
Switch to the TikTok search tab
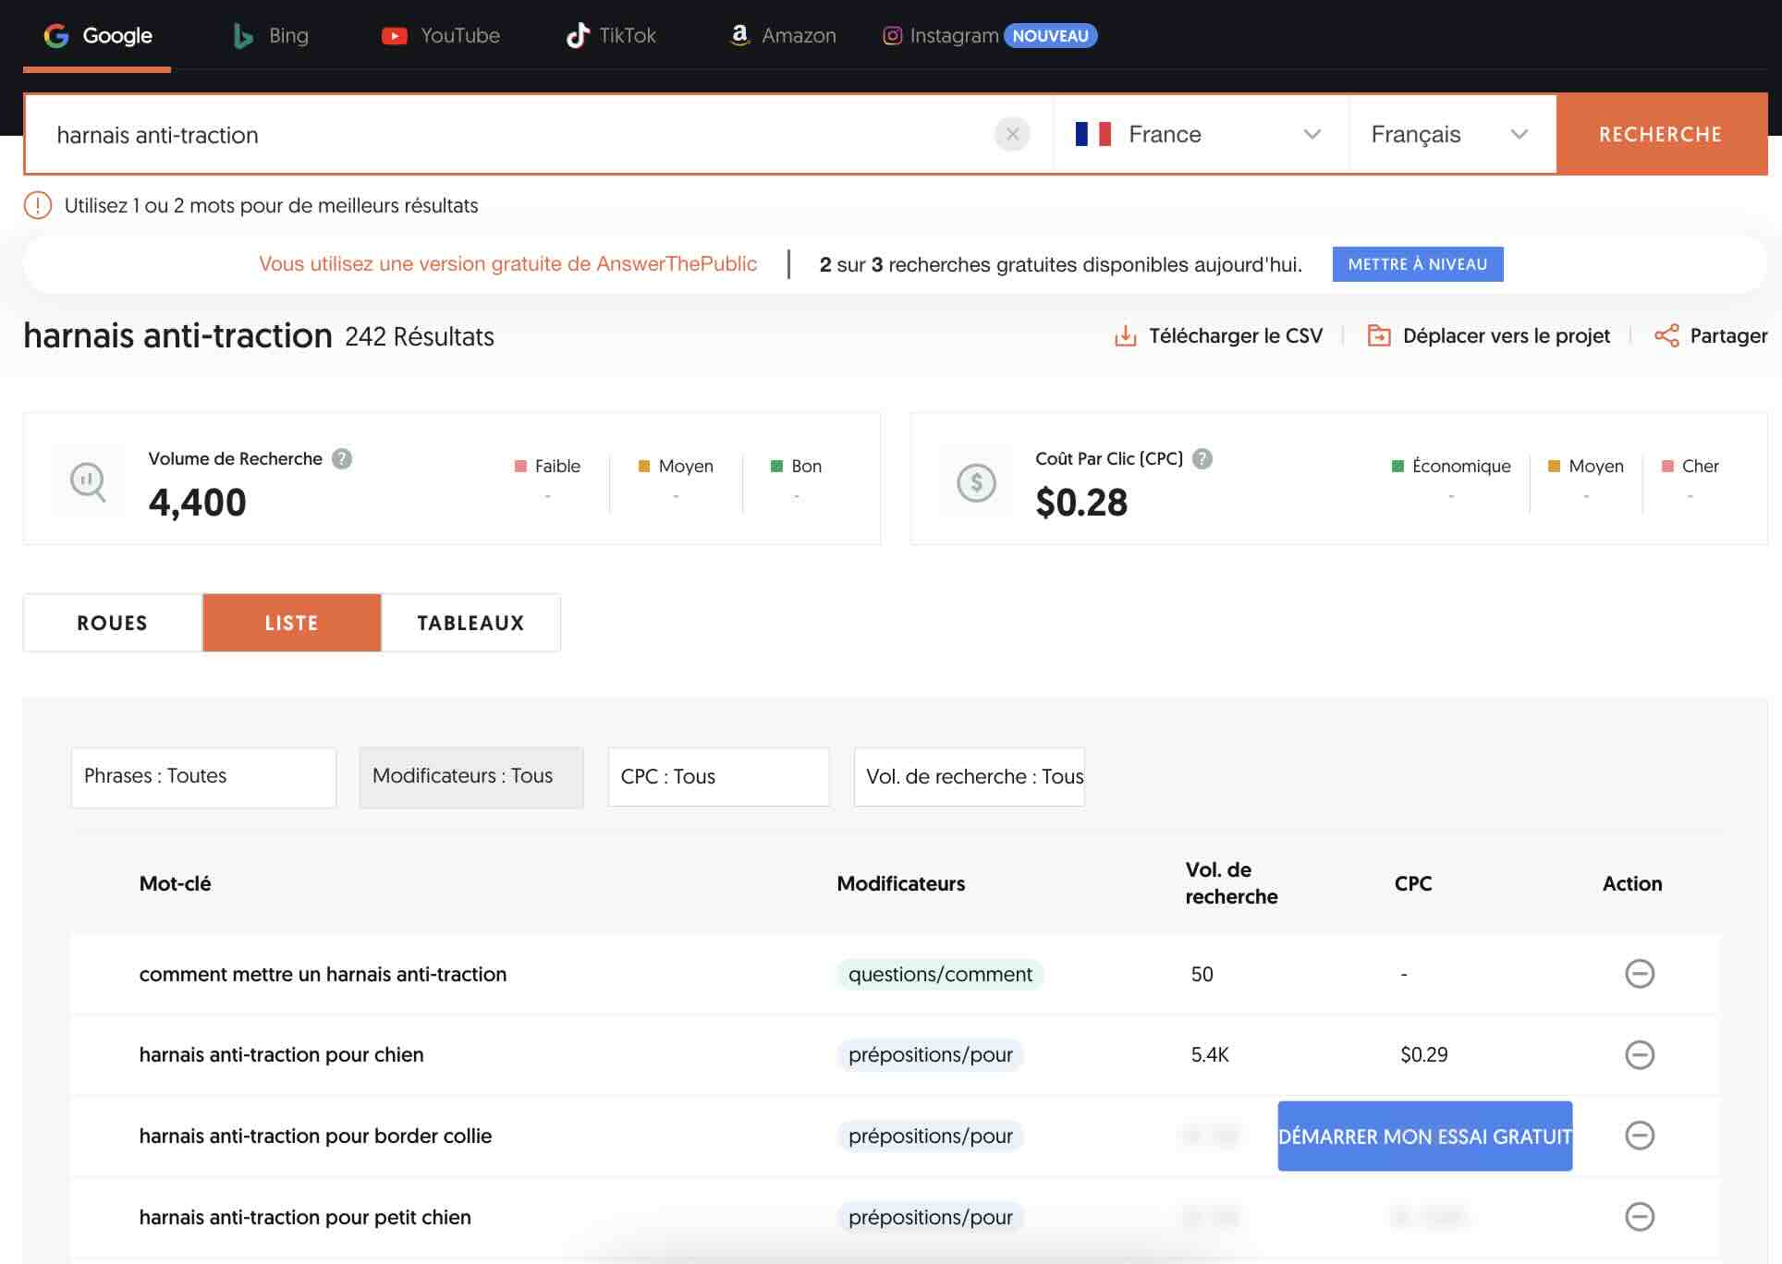[x=611, y=36]
